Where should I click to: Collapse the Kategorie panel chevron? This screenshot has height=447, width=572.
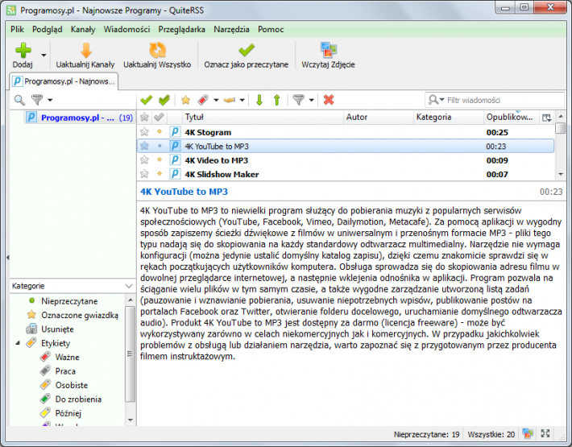[129, 285]
